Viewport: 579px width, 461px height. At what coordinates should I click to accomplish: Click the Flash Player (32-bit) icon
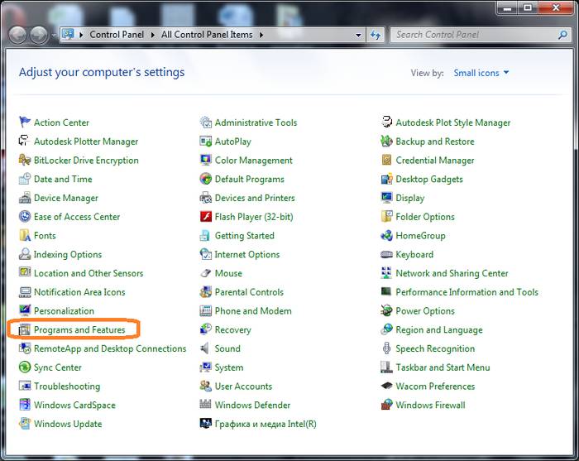click(206, 217)
